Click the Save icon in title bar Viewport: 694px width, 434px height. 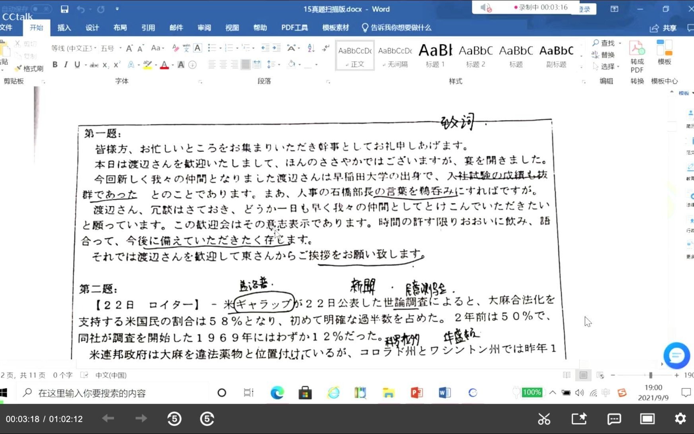click(64, 9)
